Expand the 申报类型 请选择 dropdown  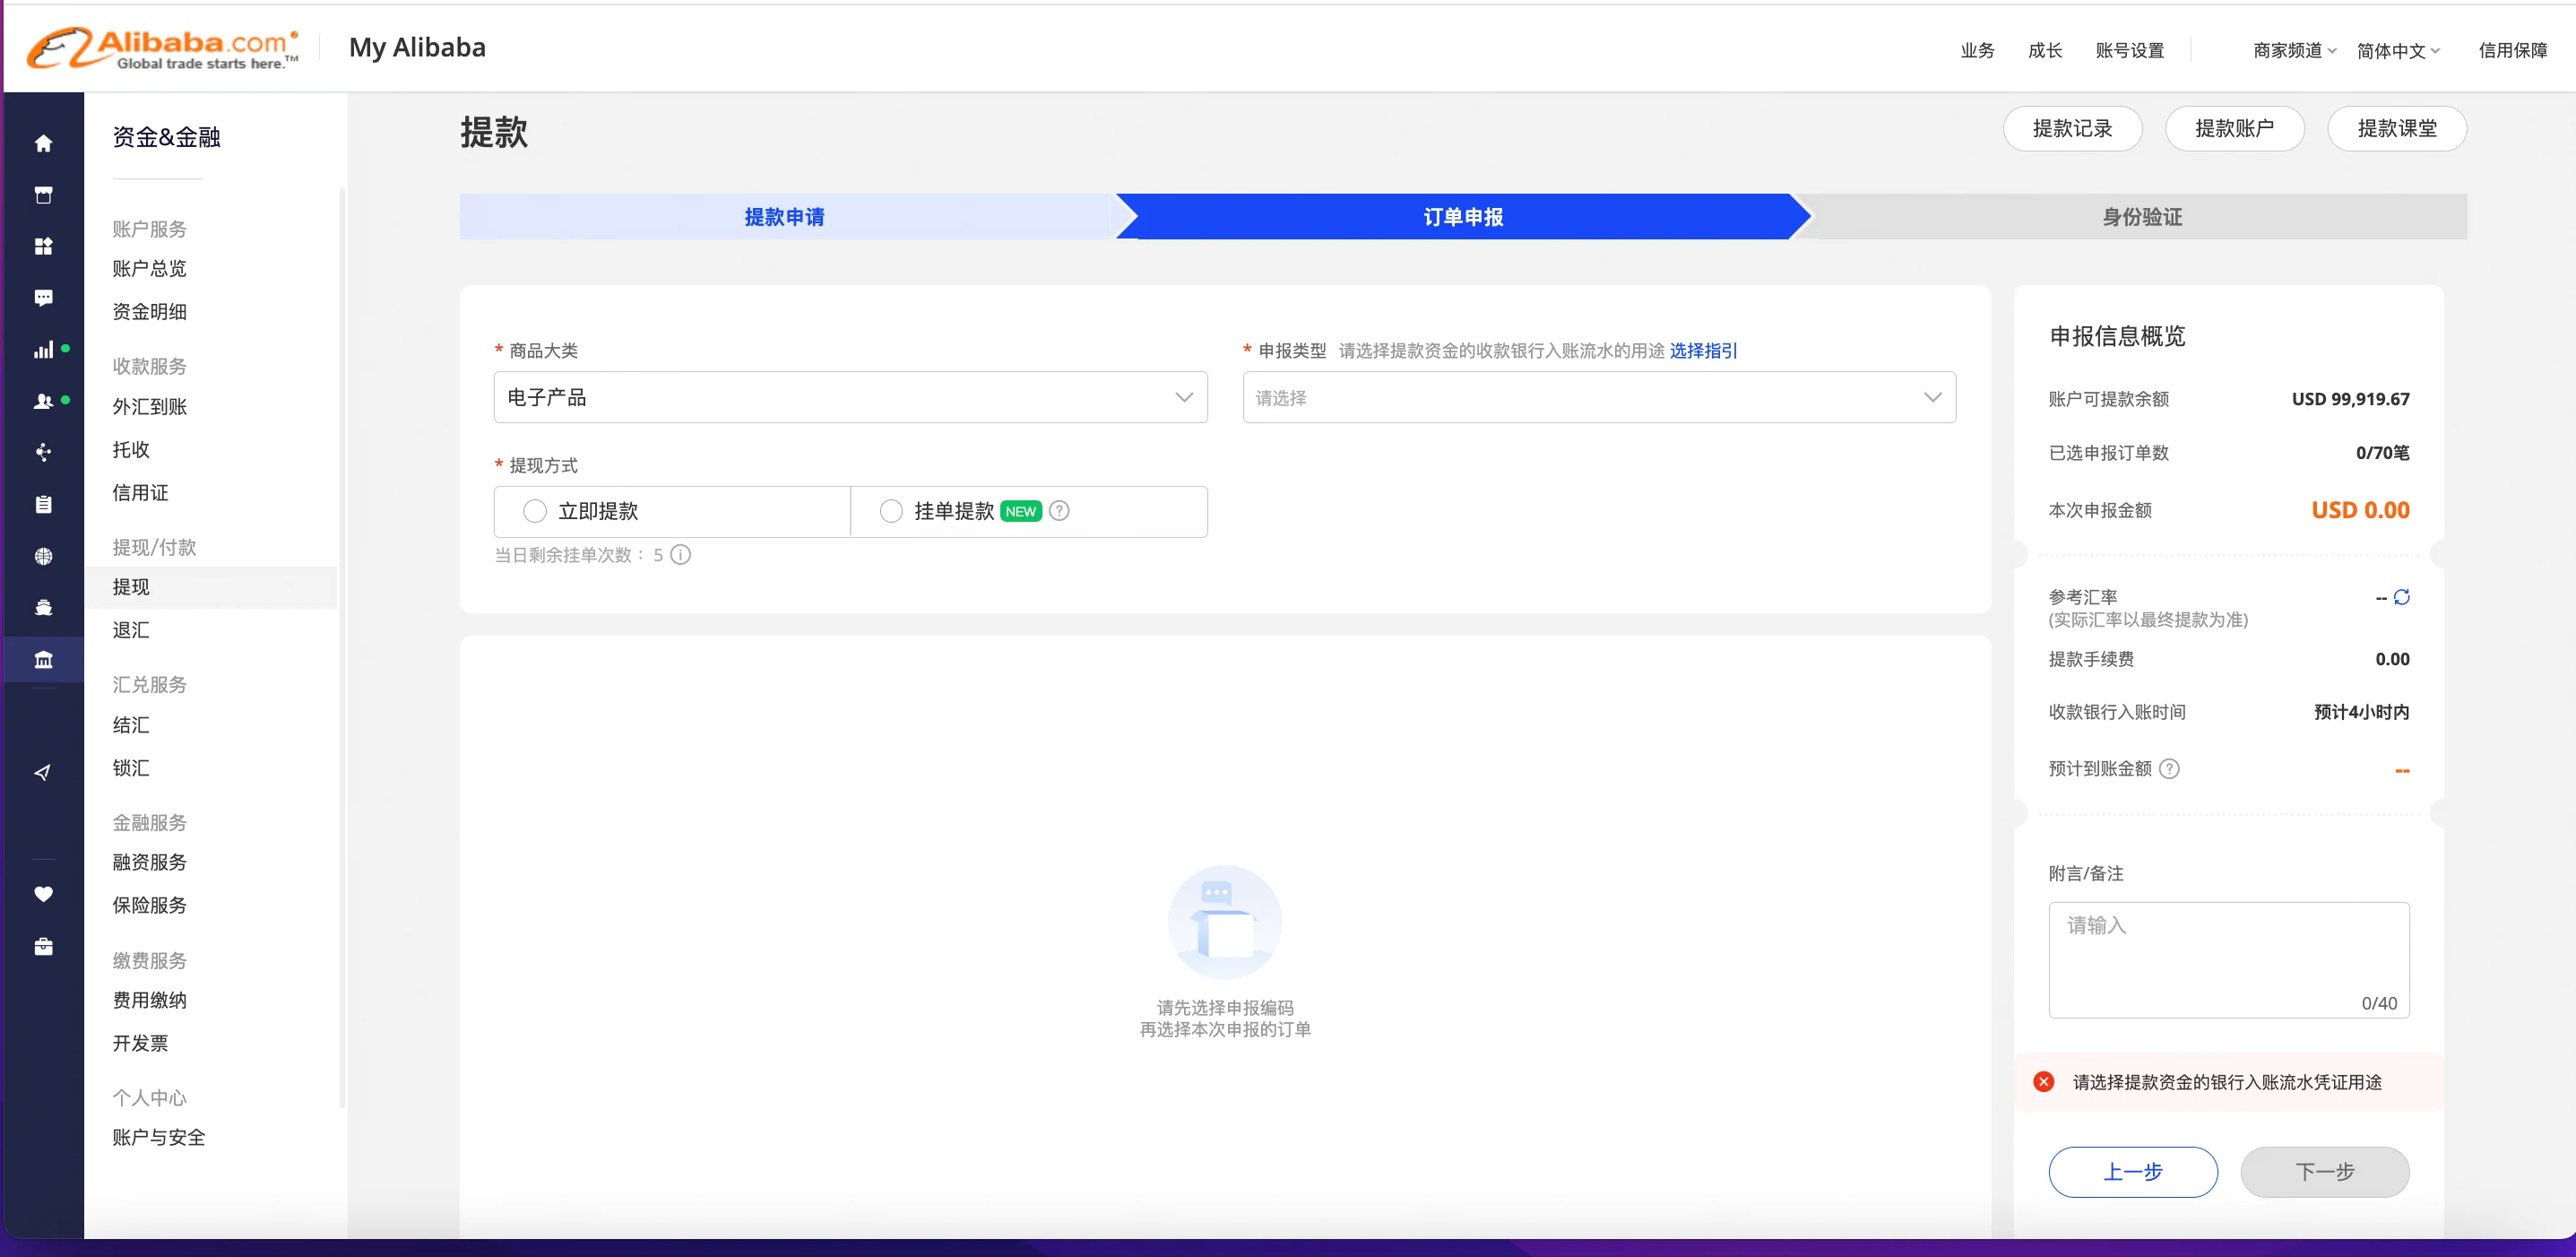point(1598,397)
